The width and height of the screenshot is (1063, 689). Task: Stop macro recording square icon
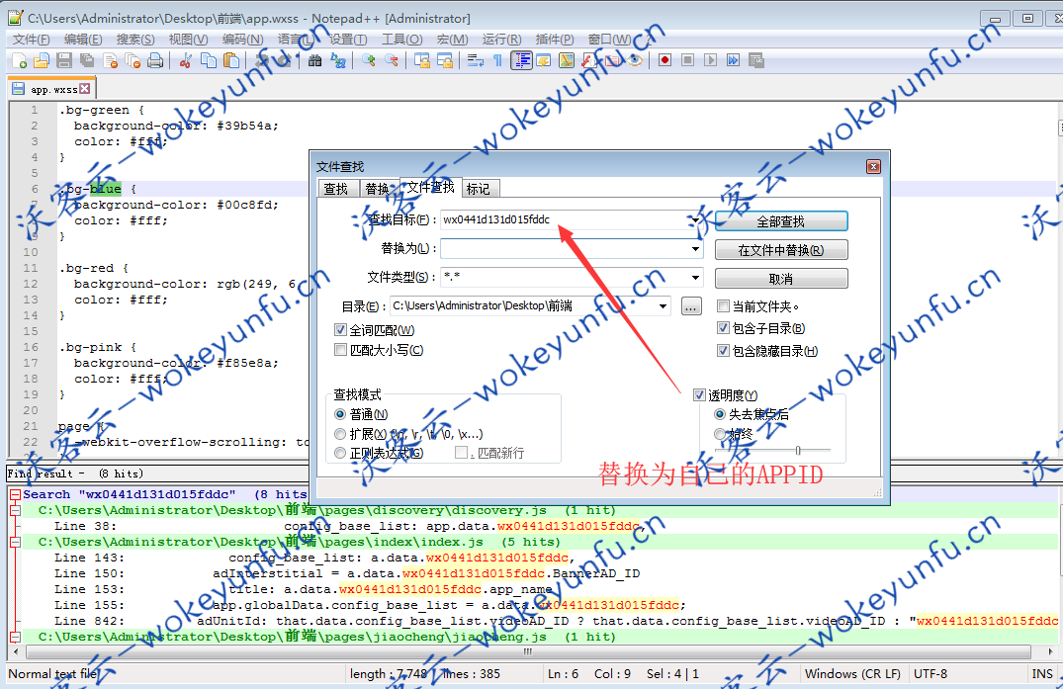pos(687,61)
